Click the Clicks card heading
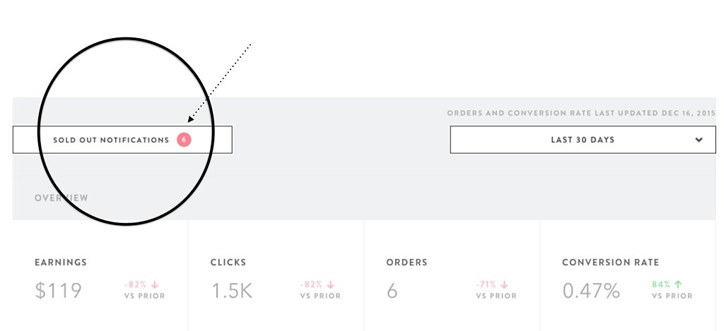 coord(228,263)
